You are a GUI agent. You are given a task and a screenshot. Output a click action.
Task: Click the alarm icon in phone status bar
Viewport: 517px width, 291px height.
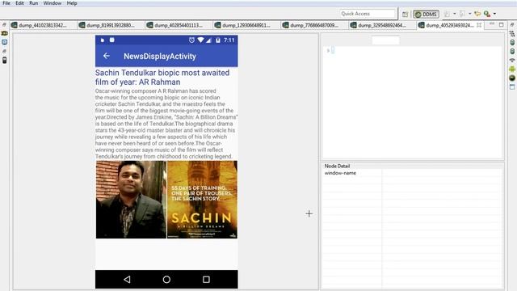191,40
